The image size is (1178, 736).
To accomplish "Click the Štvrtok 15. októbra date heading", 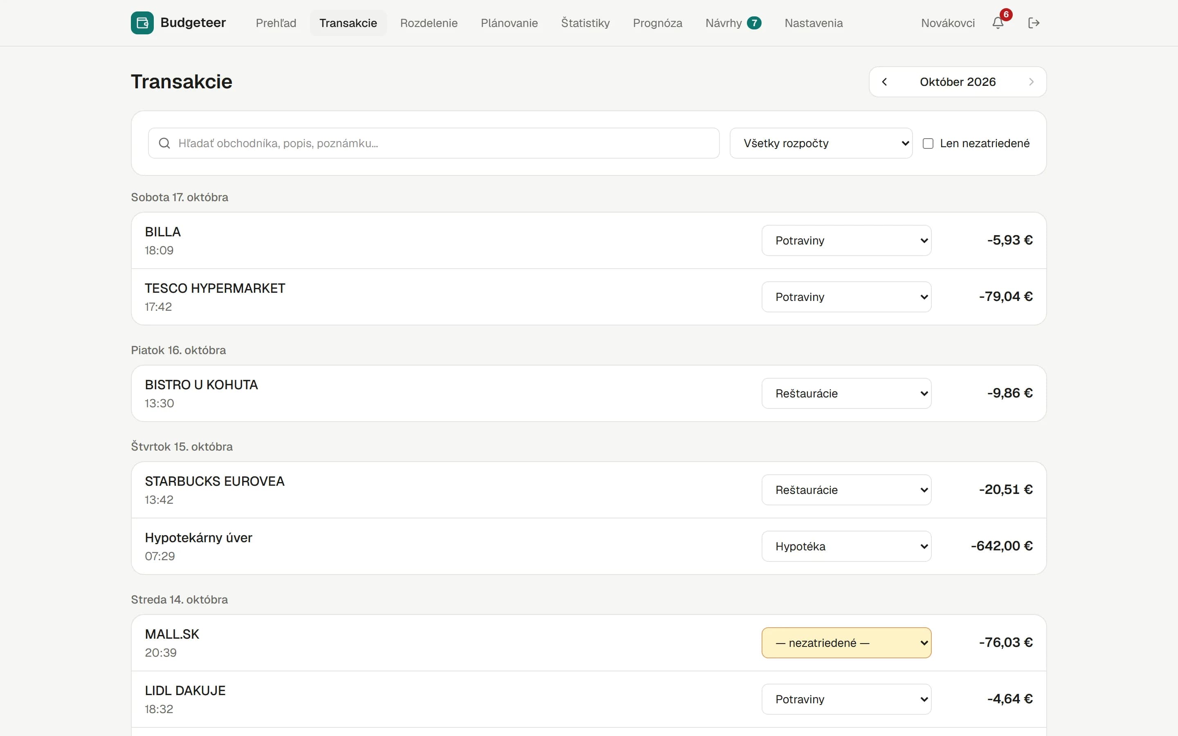I will pyautogui.click(x=182, y=447).
